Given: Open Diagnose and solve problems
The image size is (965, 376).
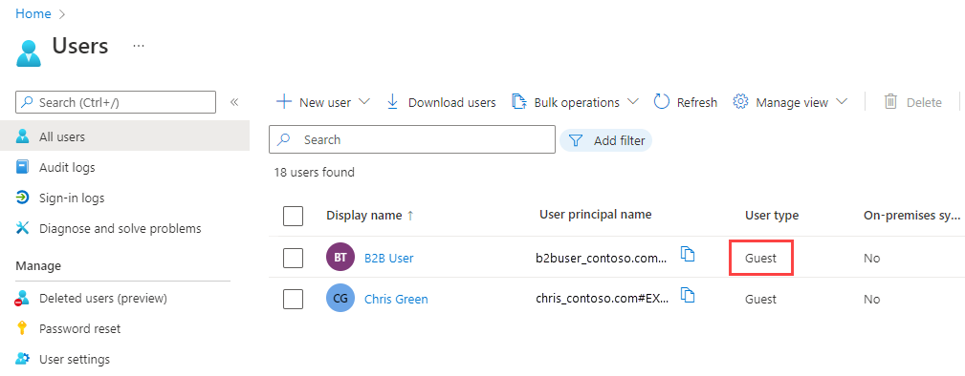Looking at the screenshot, I should pos(120,228).
